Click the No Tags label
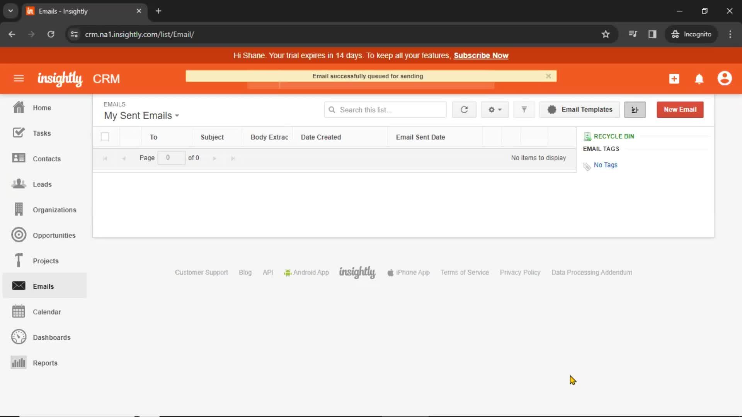The width and height of the screenshot is (742, 417). pos(606,165)
